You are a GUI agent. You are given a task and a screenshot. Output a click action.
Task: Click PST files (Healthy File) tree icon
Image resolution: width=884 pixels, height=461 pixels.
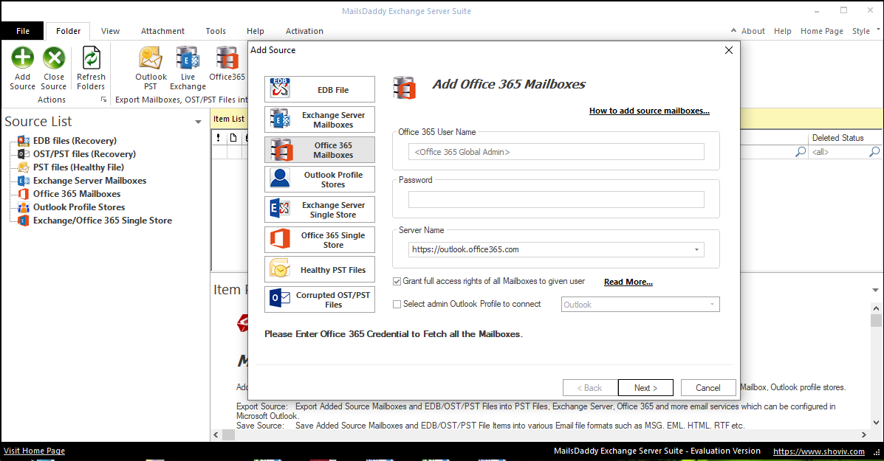[23, 167]
